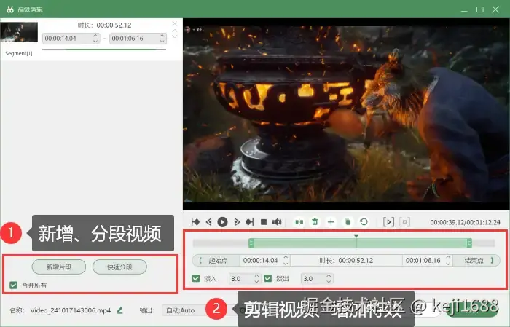Toggle the 淡出 fade-out checkbox

[268, 278]
